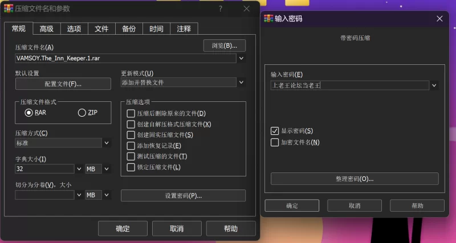Click the password input field
Image resolution: width=456 pixels, height=243 pixels.
coord(350,85)
